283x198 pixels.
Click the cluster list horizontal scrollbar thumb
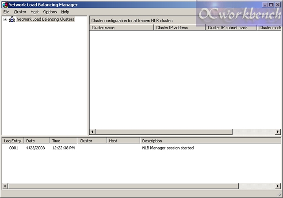click(x=164, y=132)
